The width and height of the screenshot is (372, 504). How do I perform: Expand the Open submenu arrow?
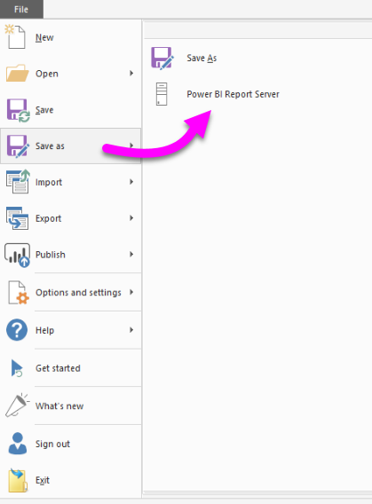pyautogui.click(x=131, y=74)
